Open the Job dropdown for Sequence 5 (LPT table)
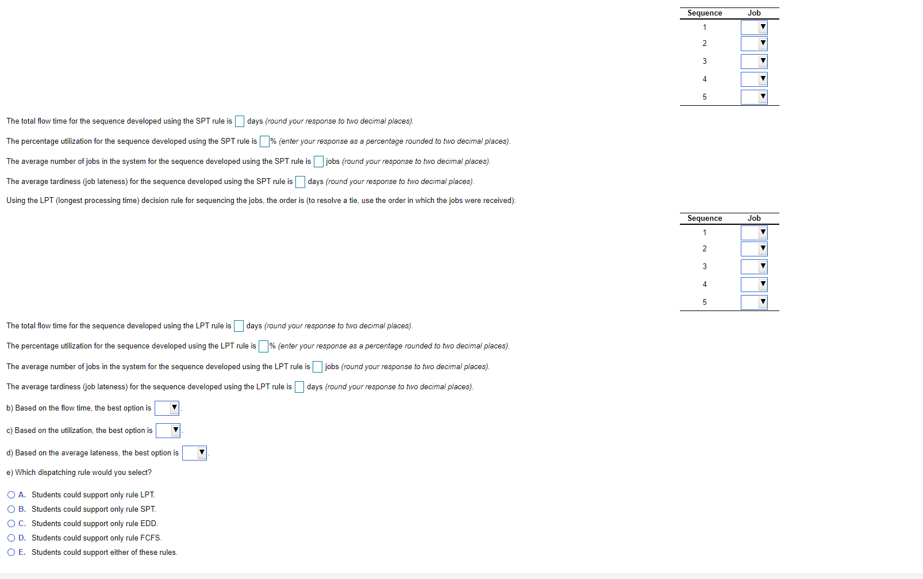Screen dimensions: 923x579 pyautogui.click(x=753, y=301)
